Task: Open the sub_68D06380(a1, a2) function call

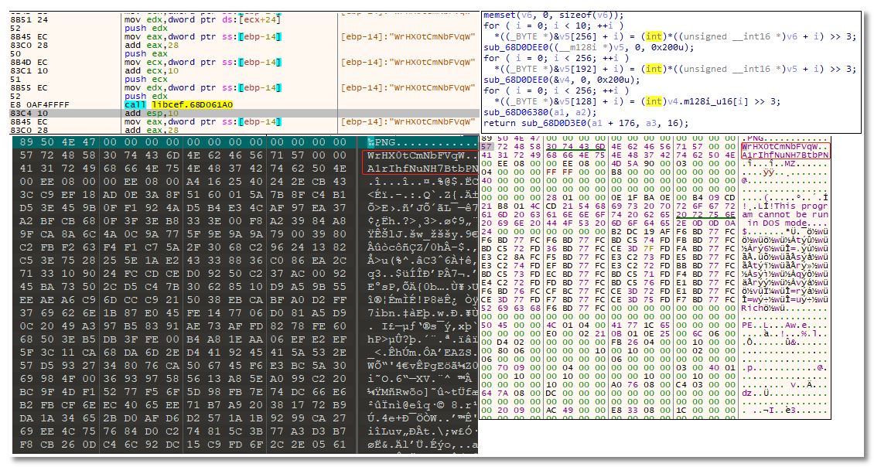Action: 533,111
